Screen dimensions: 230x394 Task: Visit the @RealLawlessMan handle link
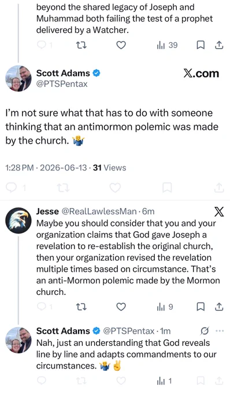pyautogui.click(x=99, y=211)
